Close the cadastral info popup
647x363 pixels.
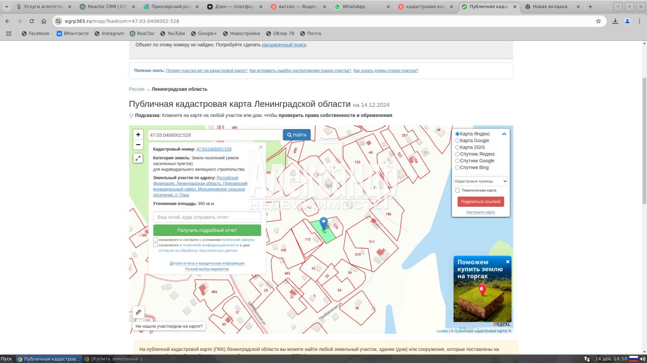(261, 147)
